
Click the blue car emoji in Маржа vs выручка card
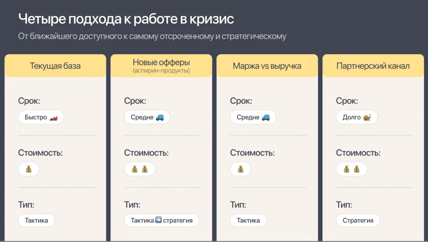[266, 117]
